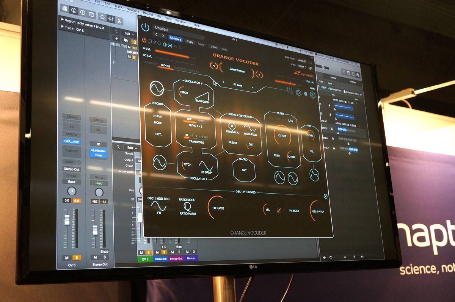Click the plugin link chain icon

311,69
